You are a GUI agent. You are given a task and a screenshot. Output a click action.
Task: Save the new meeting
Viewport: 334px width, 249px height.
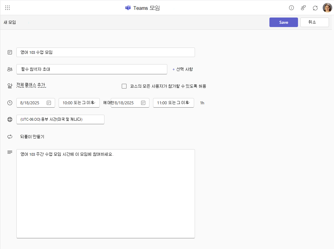coord(283,22)
